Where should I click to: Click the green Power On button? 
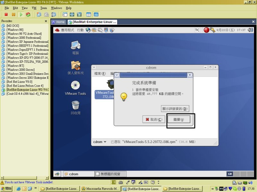(x=21, y=14)
